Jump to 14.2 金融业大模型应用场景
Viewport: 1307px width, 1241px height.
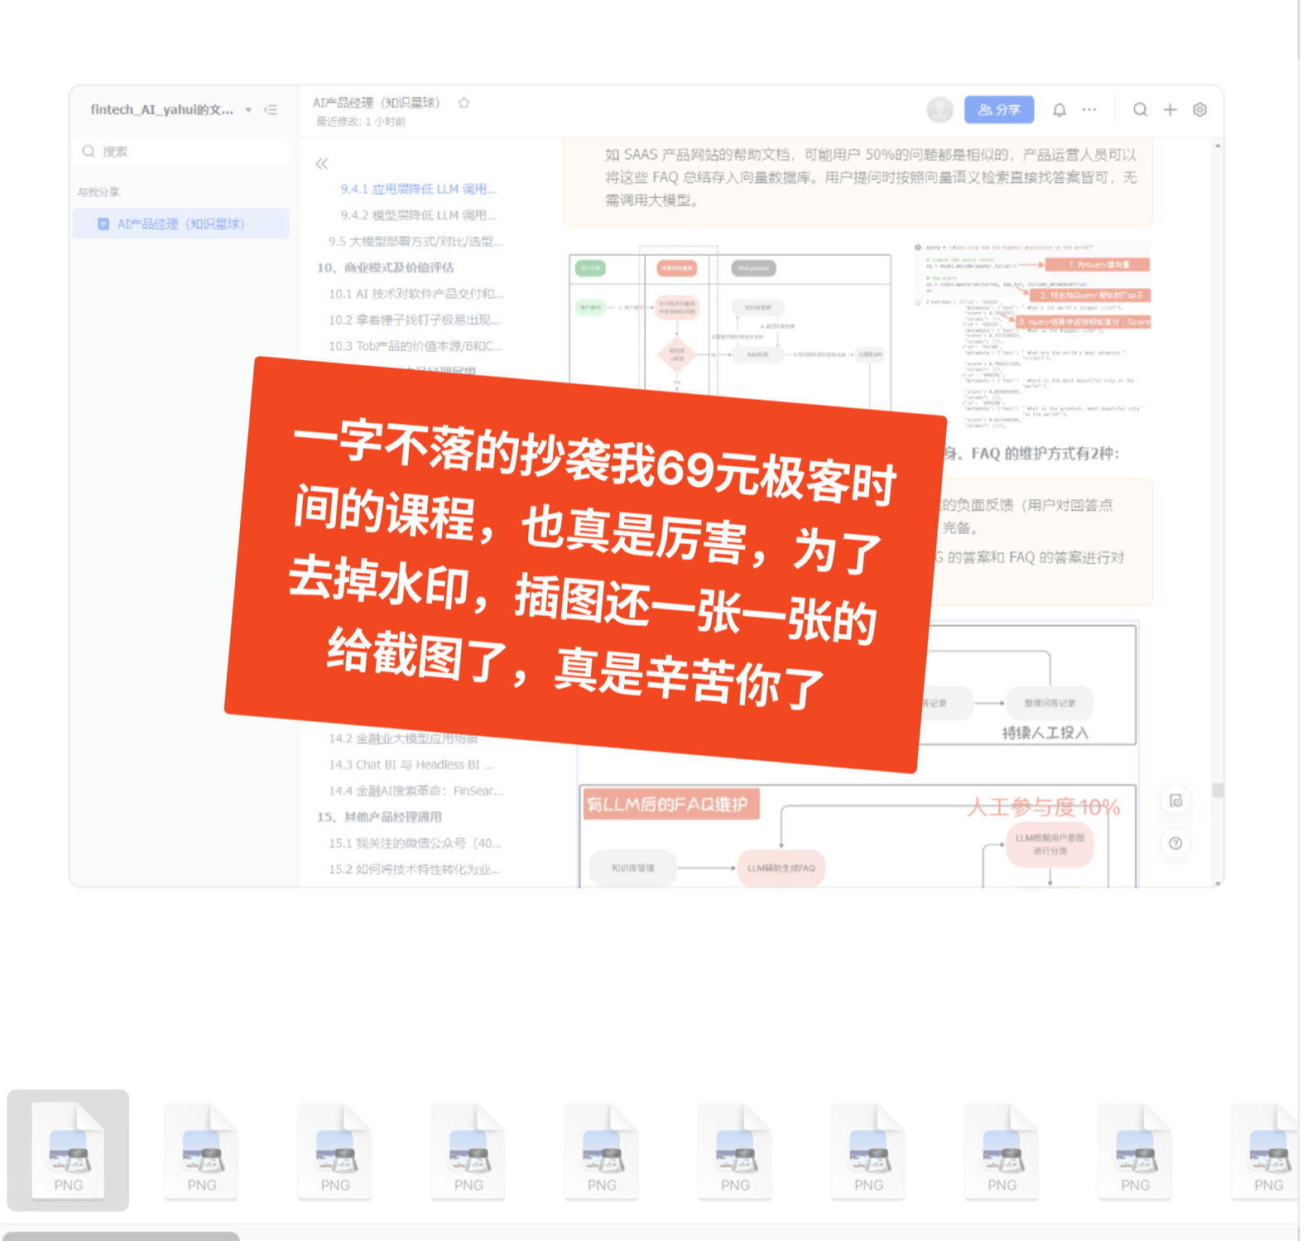tap(403, 738)
